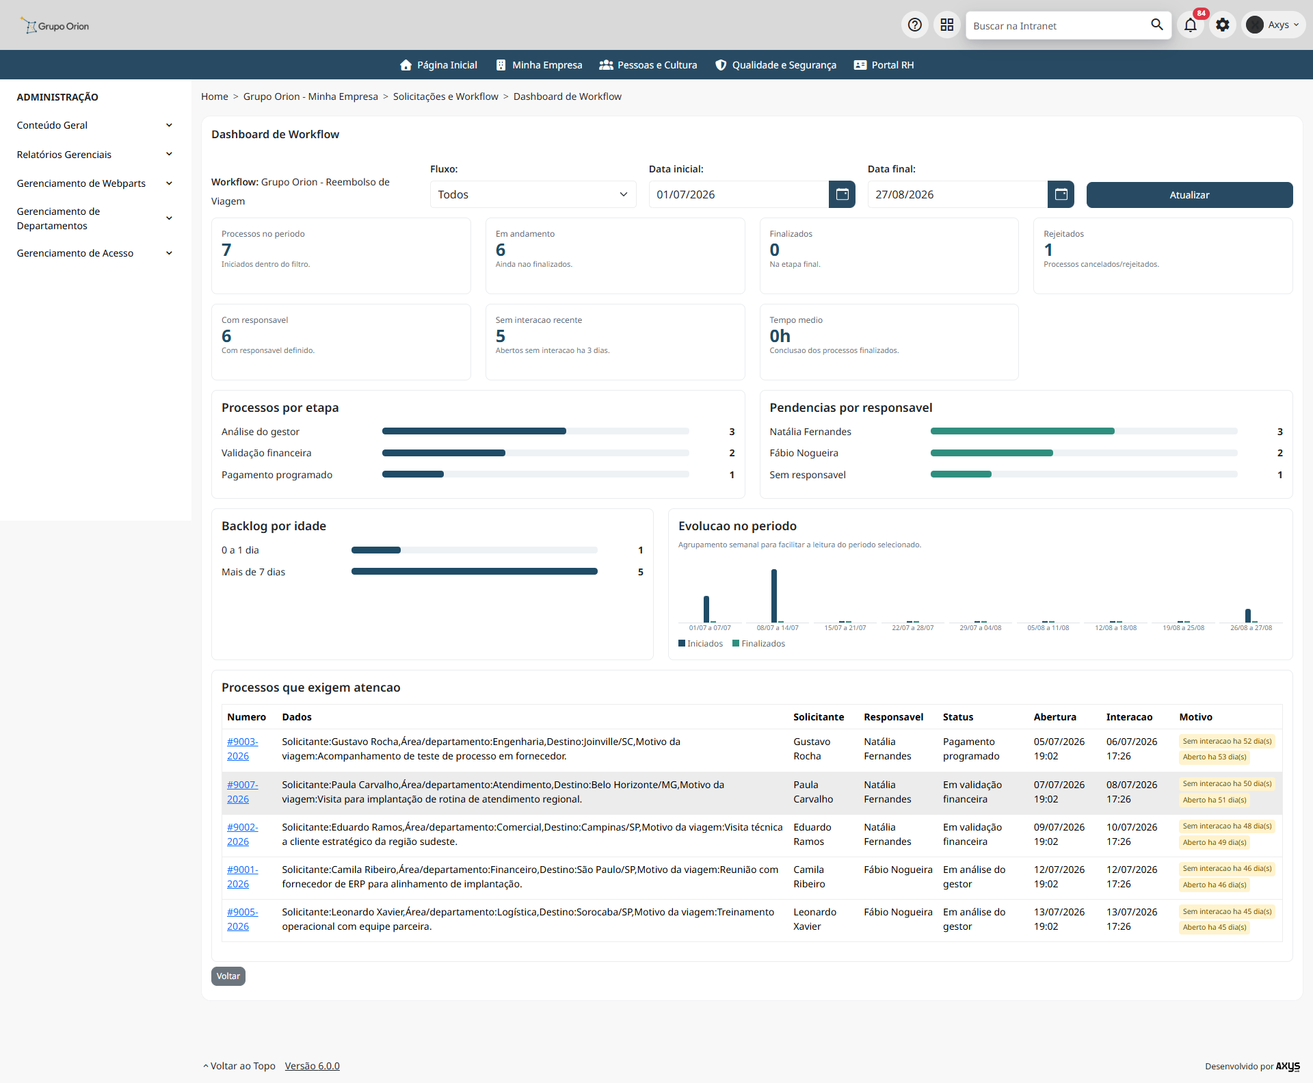1313x1083 pixels.
Task: Click 'Pagamento programado' status in table
Action: (970, 749)
